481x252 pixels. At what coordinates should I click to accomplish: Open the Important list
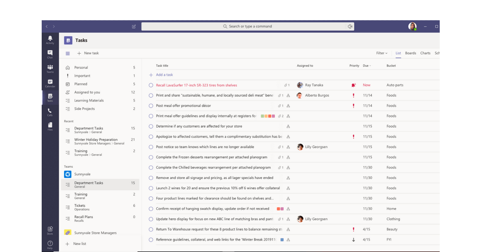click(100, 76)
